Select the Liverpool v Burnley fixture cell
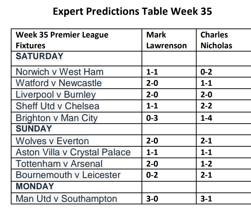Screen dimensions: 251x213 tap(56, 95)
